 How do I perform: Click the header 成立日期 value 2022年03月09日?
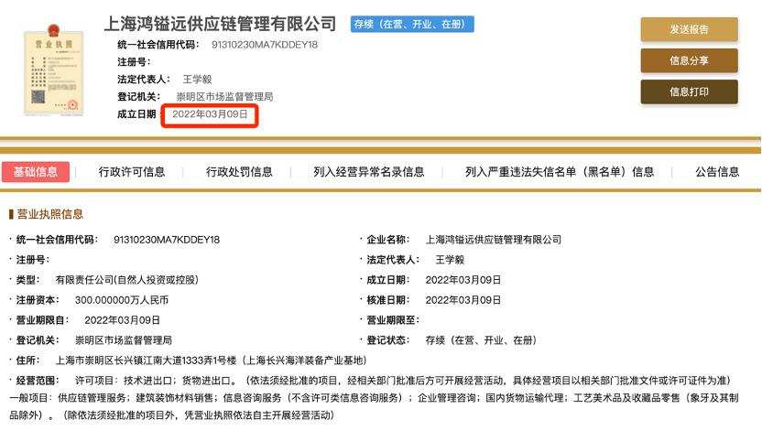[x=210, y=114]
